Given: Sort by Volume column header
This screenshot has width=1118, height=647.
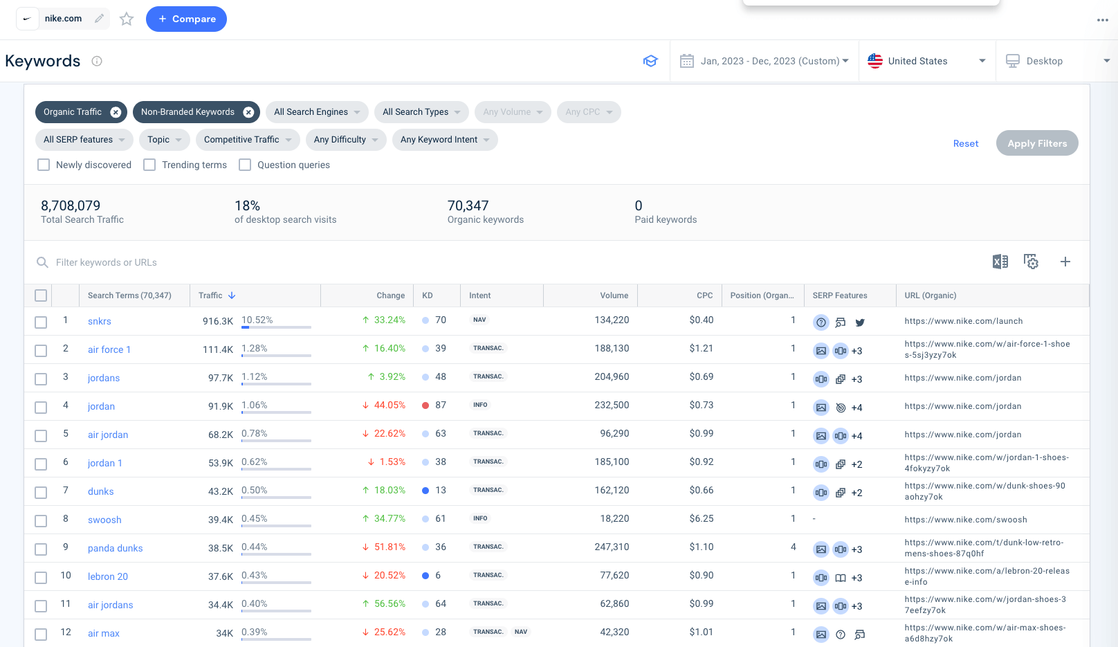Looking at the screenshot, I should pos(614,295).
